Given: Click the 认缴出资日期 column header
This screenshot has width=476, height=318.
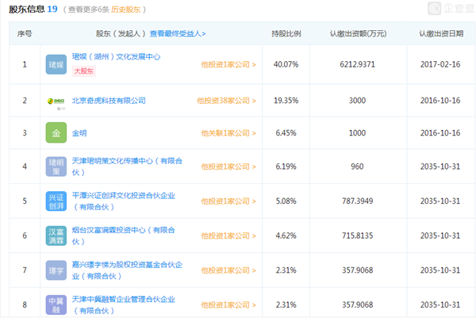Looking at the screenshot, I should point(441,33).
